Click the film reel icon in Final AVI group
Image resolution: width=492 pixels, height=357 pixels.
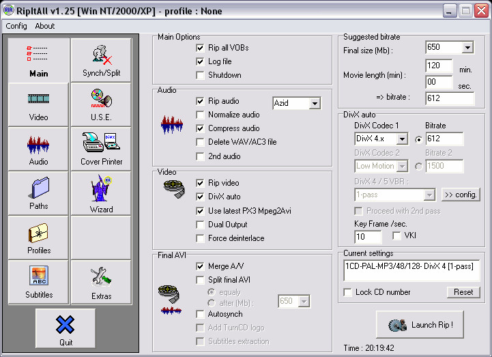(169, 294)
